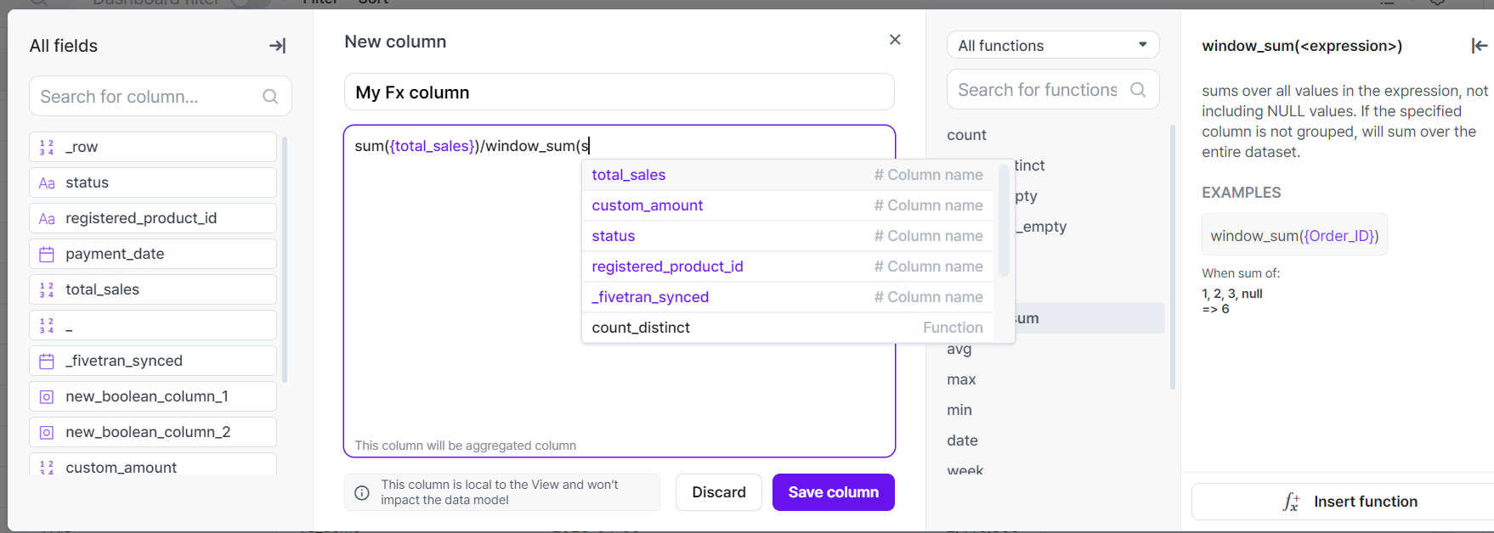Choose total_sales from autocomplete suggestions
Viewport: 1494px width, 533px height.
click(629, 175)
